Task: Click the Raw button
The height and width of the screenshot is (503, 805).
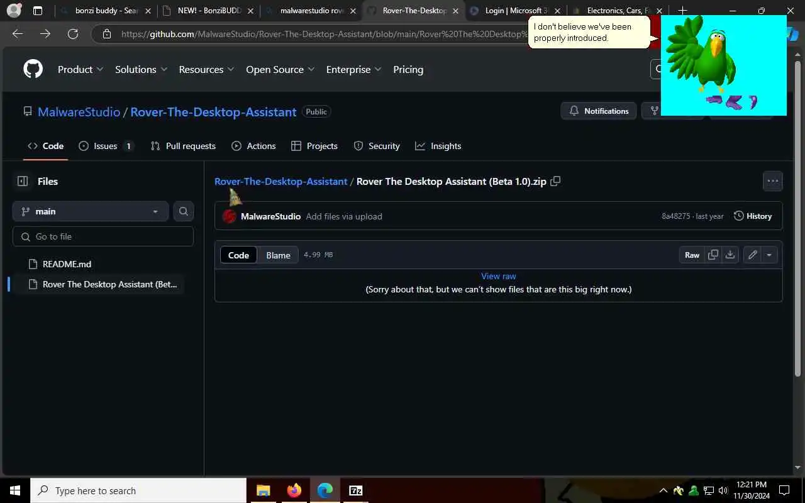Action: (x=692, y=255)
